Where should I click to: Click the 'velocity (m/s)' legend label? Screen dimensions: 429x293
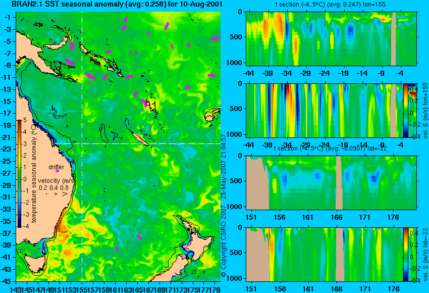57,181
